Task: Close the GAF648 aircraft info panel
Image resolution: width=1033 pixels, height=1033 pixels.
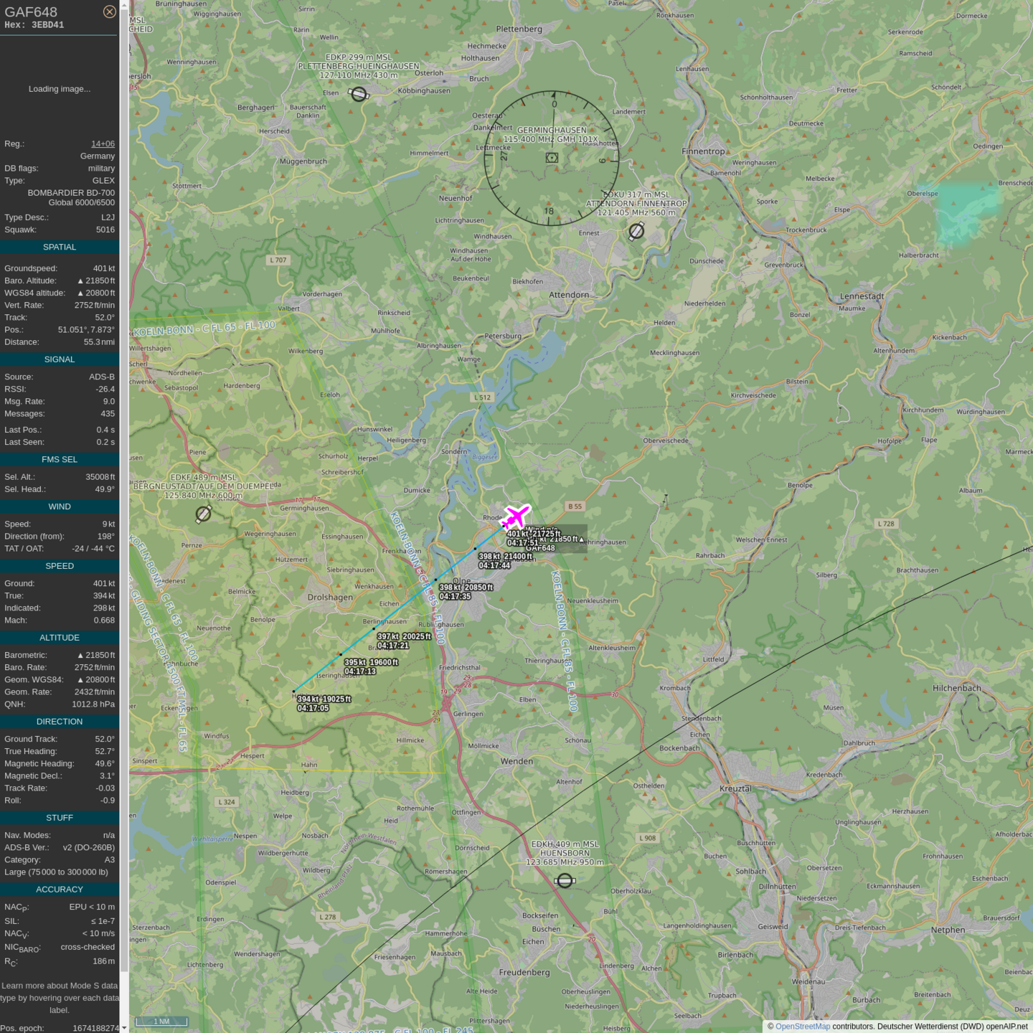Action: click(x=109, y=11)
